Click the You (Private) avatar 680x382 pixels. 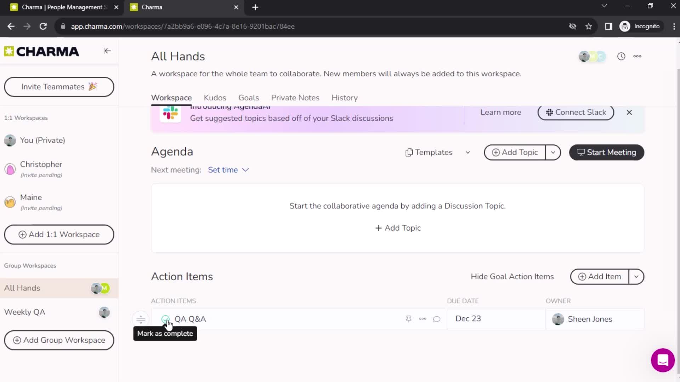10,140
